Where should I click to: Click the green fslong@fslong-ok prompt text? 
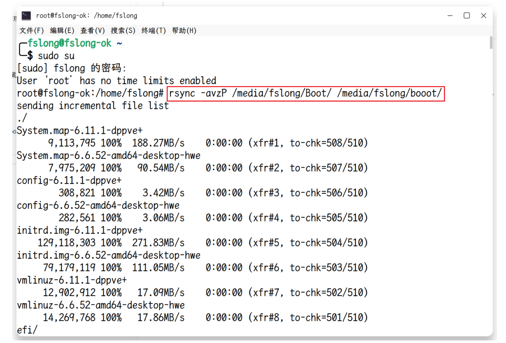point(69,43)
